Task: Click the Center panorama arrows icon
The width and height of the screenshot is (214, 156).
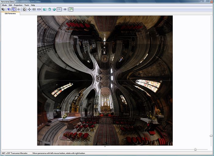Action: [29, 10]
